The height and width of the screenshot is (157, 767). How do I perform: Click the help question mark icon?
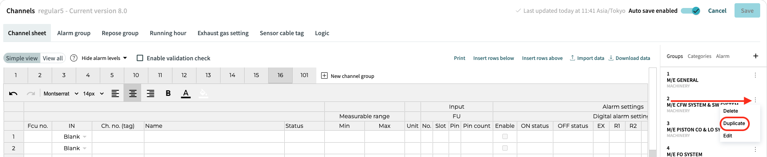click(74, 58)
